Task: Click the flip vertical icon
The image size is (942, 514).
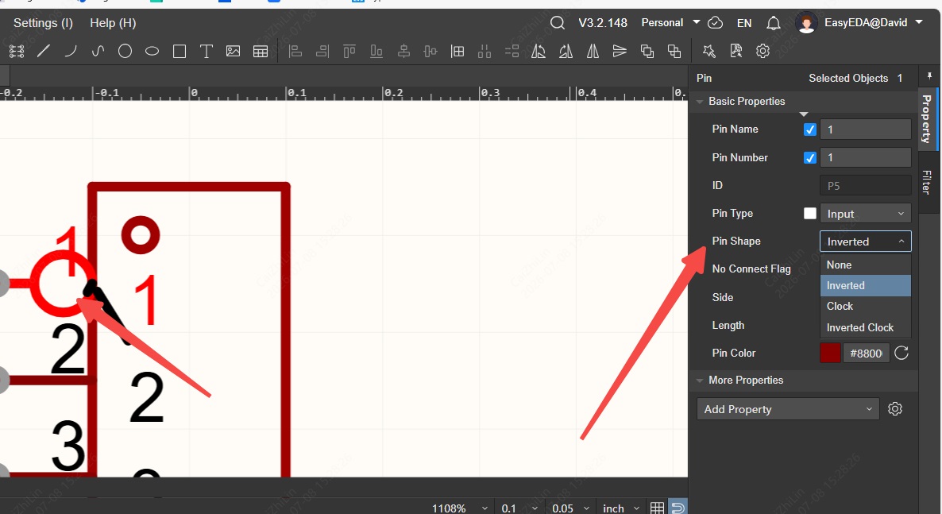Action: 620,52
